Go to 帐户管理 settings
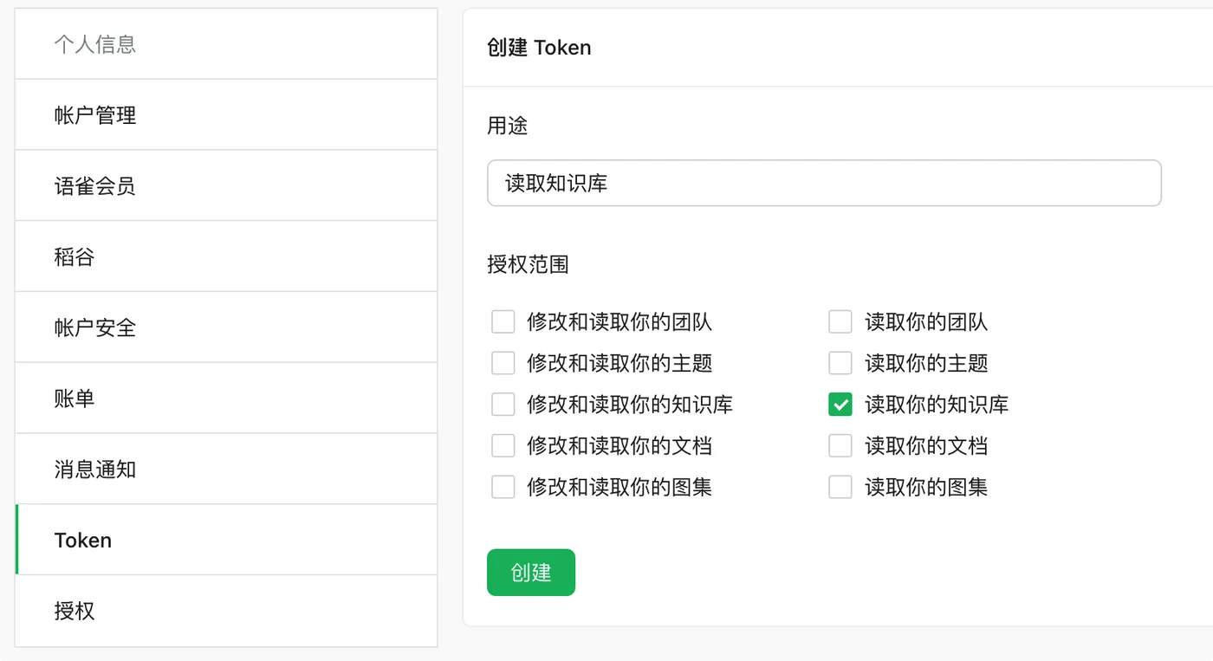This screenshot has width=1213, height=661. click(x=226, y=115)
